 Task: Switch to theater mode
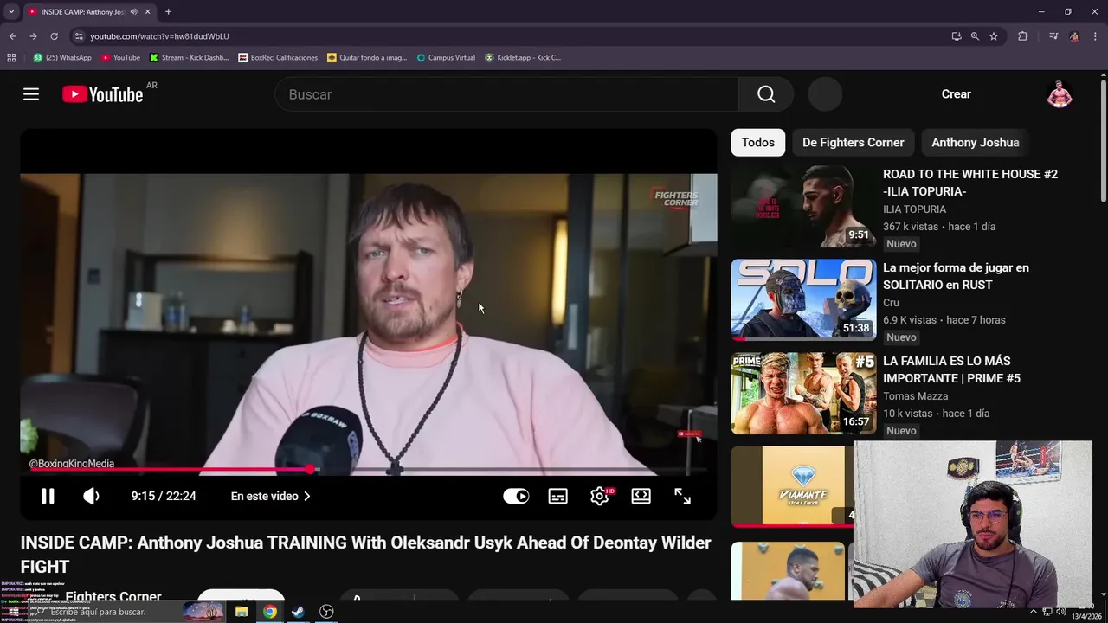[641, 496]
